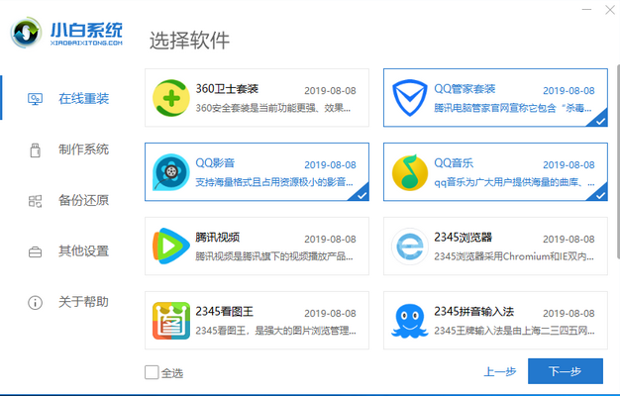Click the vertical scrollbar of the software list
Viewport: 620px width, 396px height.
618,162
